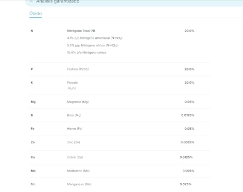This screenshot has width=243, height=192.
Task: Select the N element symbol
Action: [32, 31]
